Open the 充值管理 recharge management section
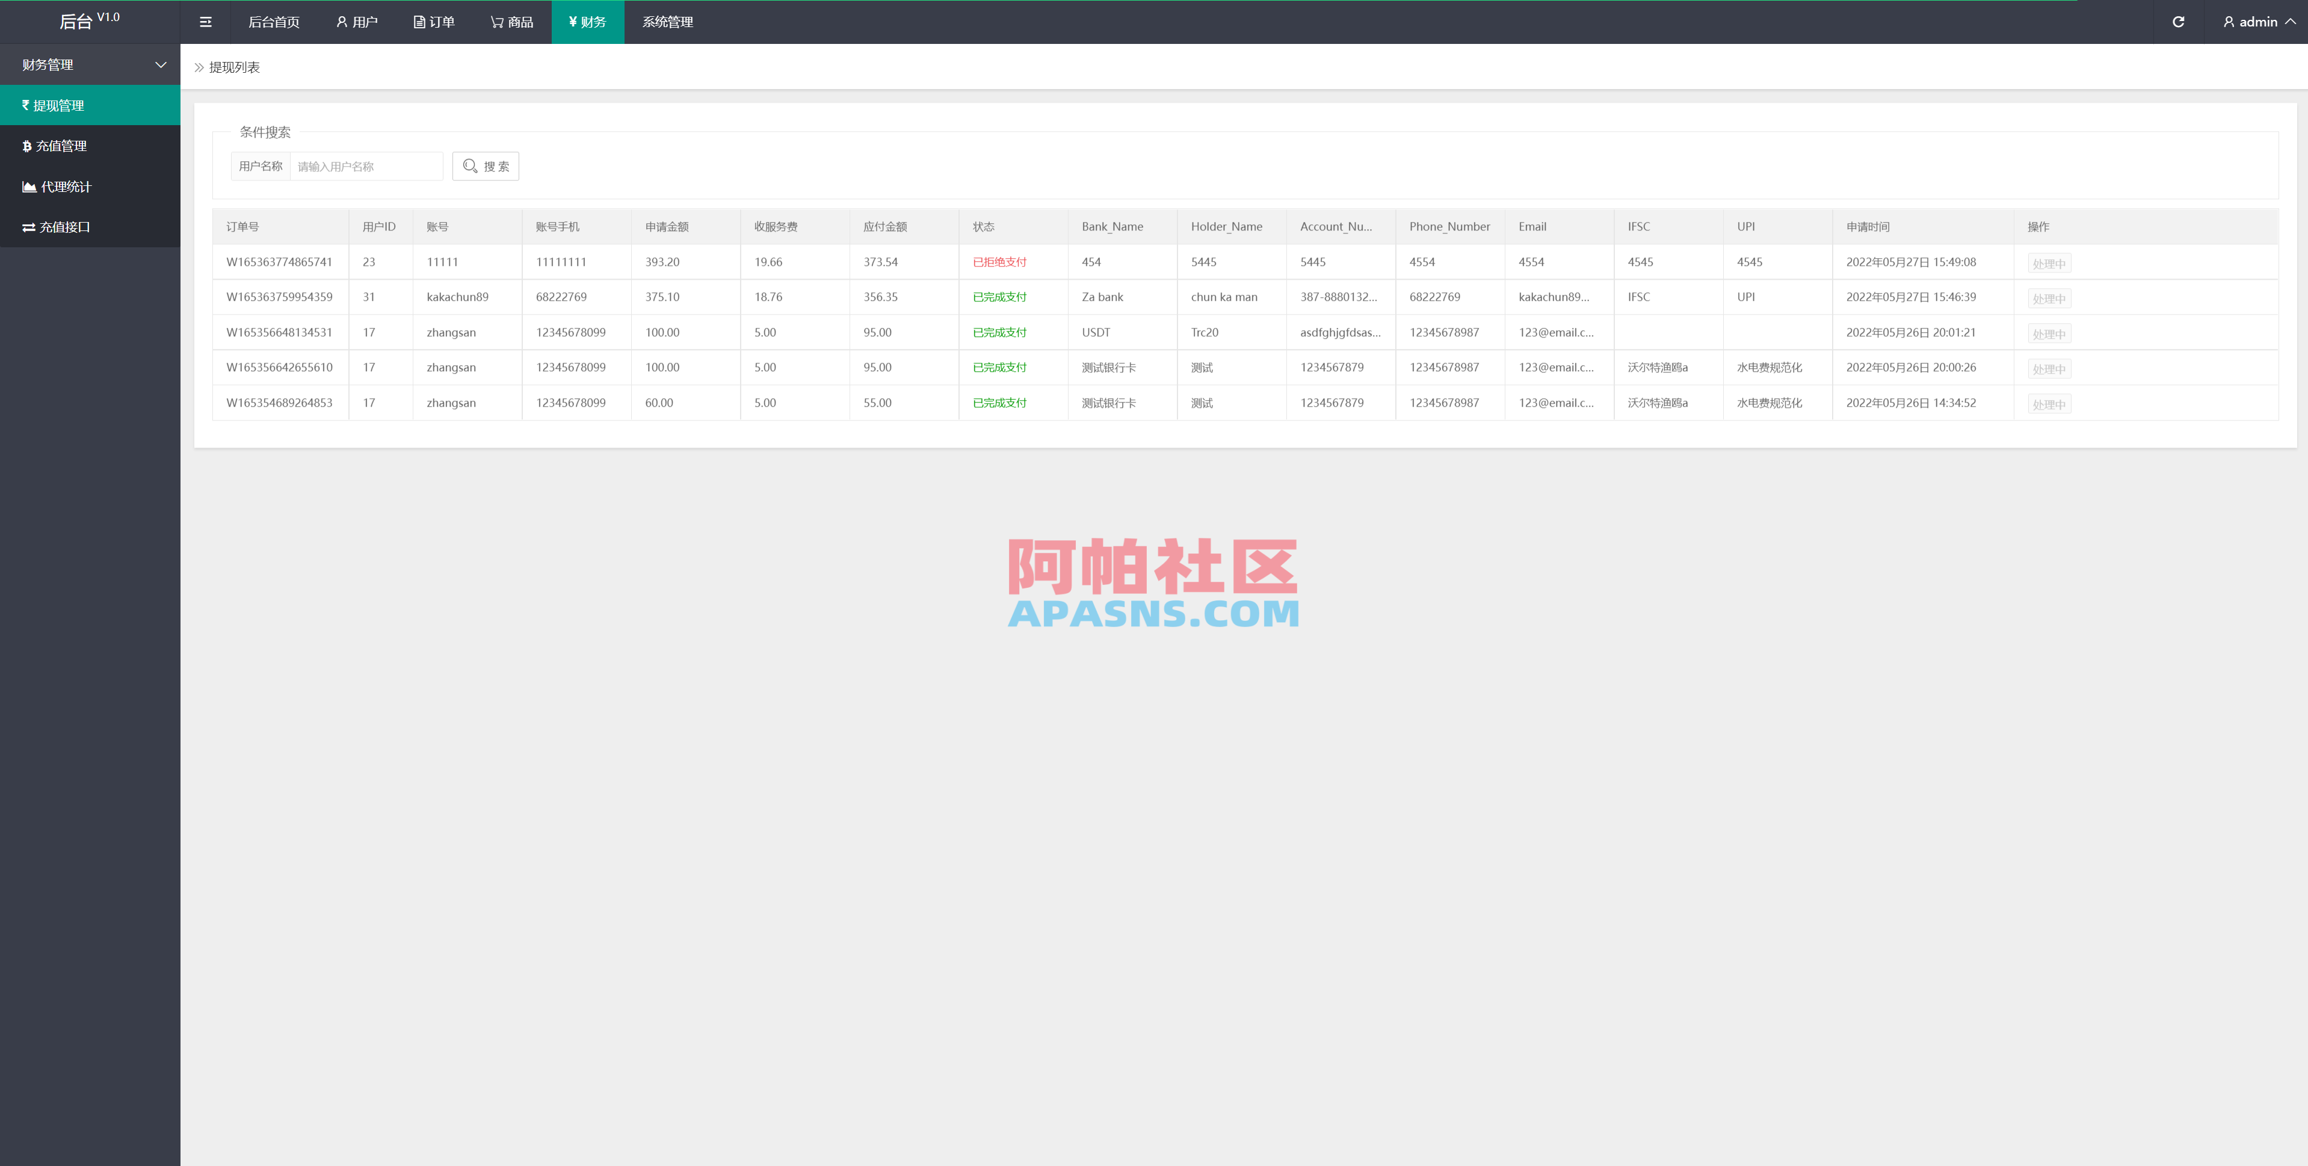 (x=60, y=145)
